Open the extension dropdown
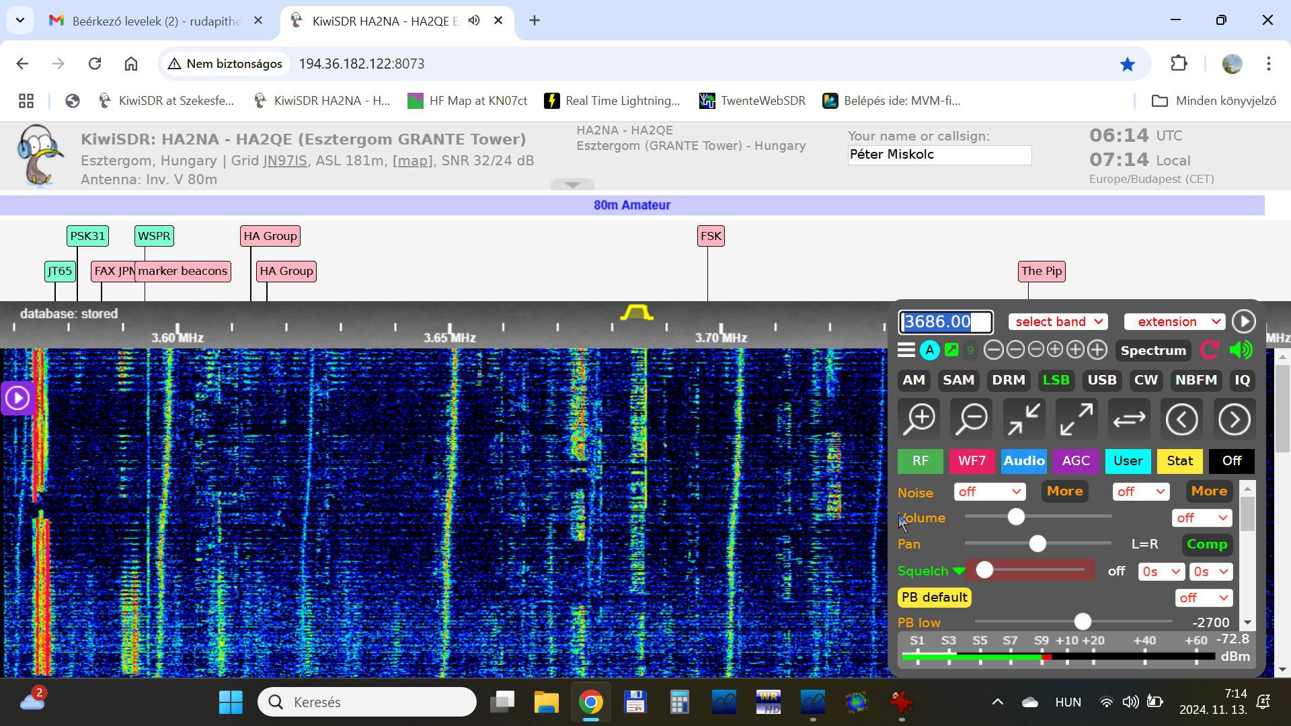This screenshot has height=726, width=1291. [1174, 322]
